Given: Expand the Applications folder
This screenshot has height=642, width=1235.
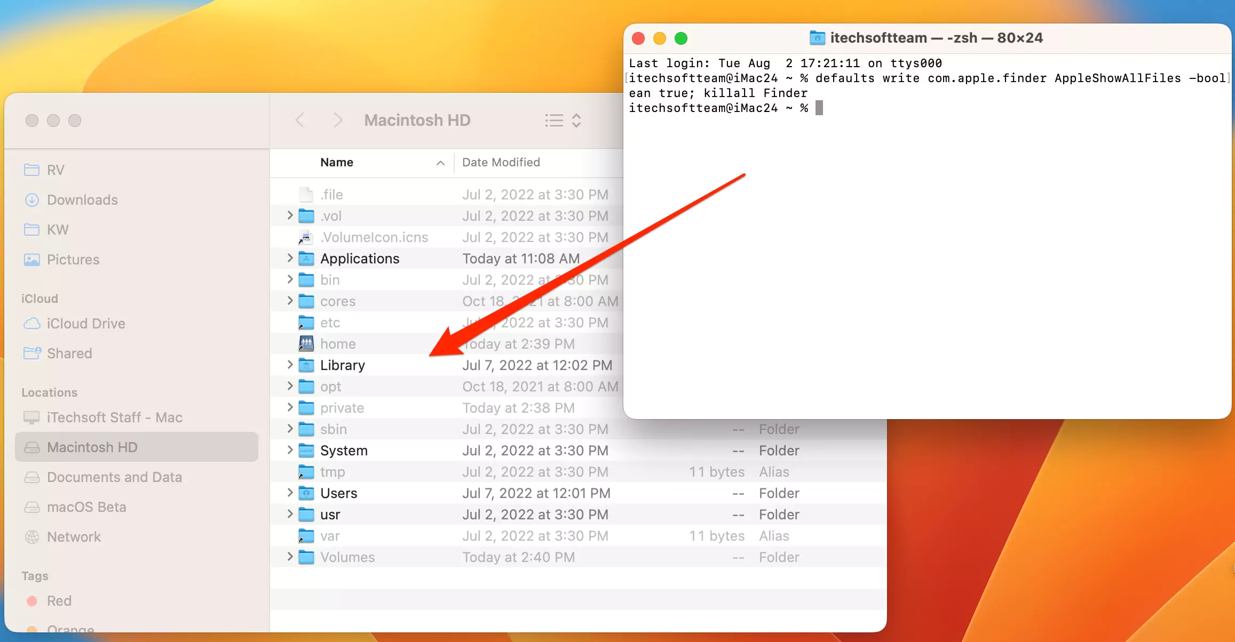Looking at the screenshot, I should click(290, 258).
